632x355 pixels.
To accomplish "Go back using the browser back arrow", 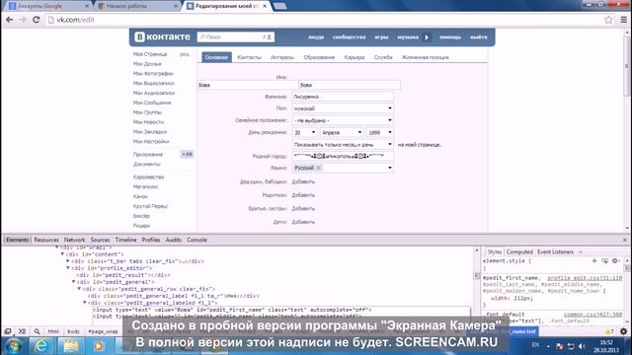I will tap(9, 20).
